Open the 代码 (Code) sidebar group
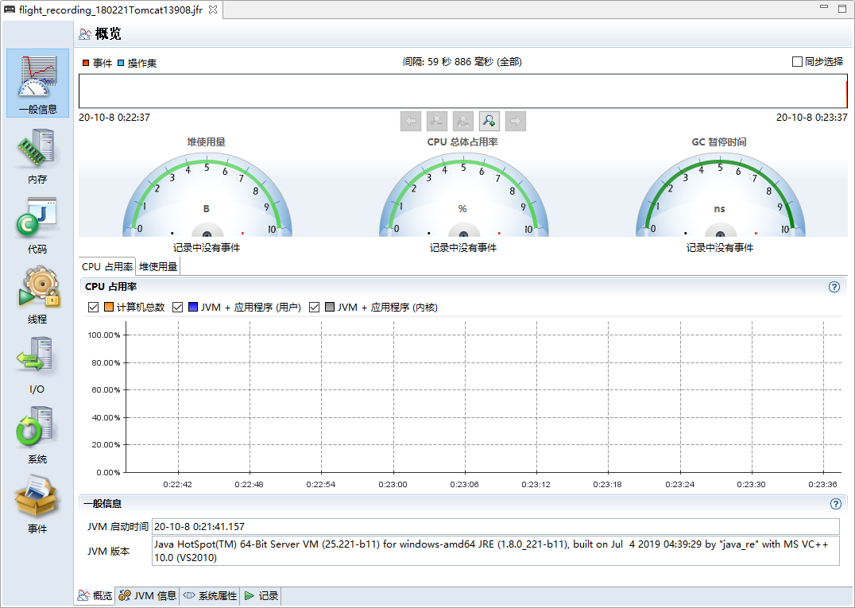The height and width of the screenshot is (608, 855). tap(37, 226)
